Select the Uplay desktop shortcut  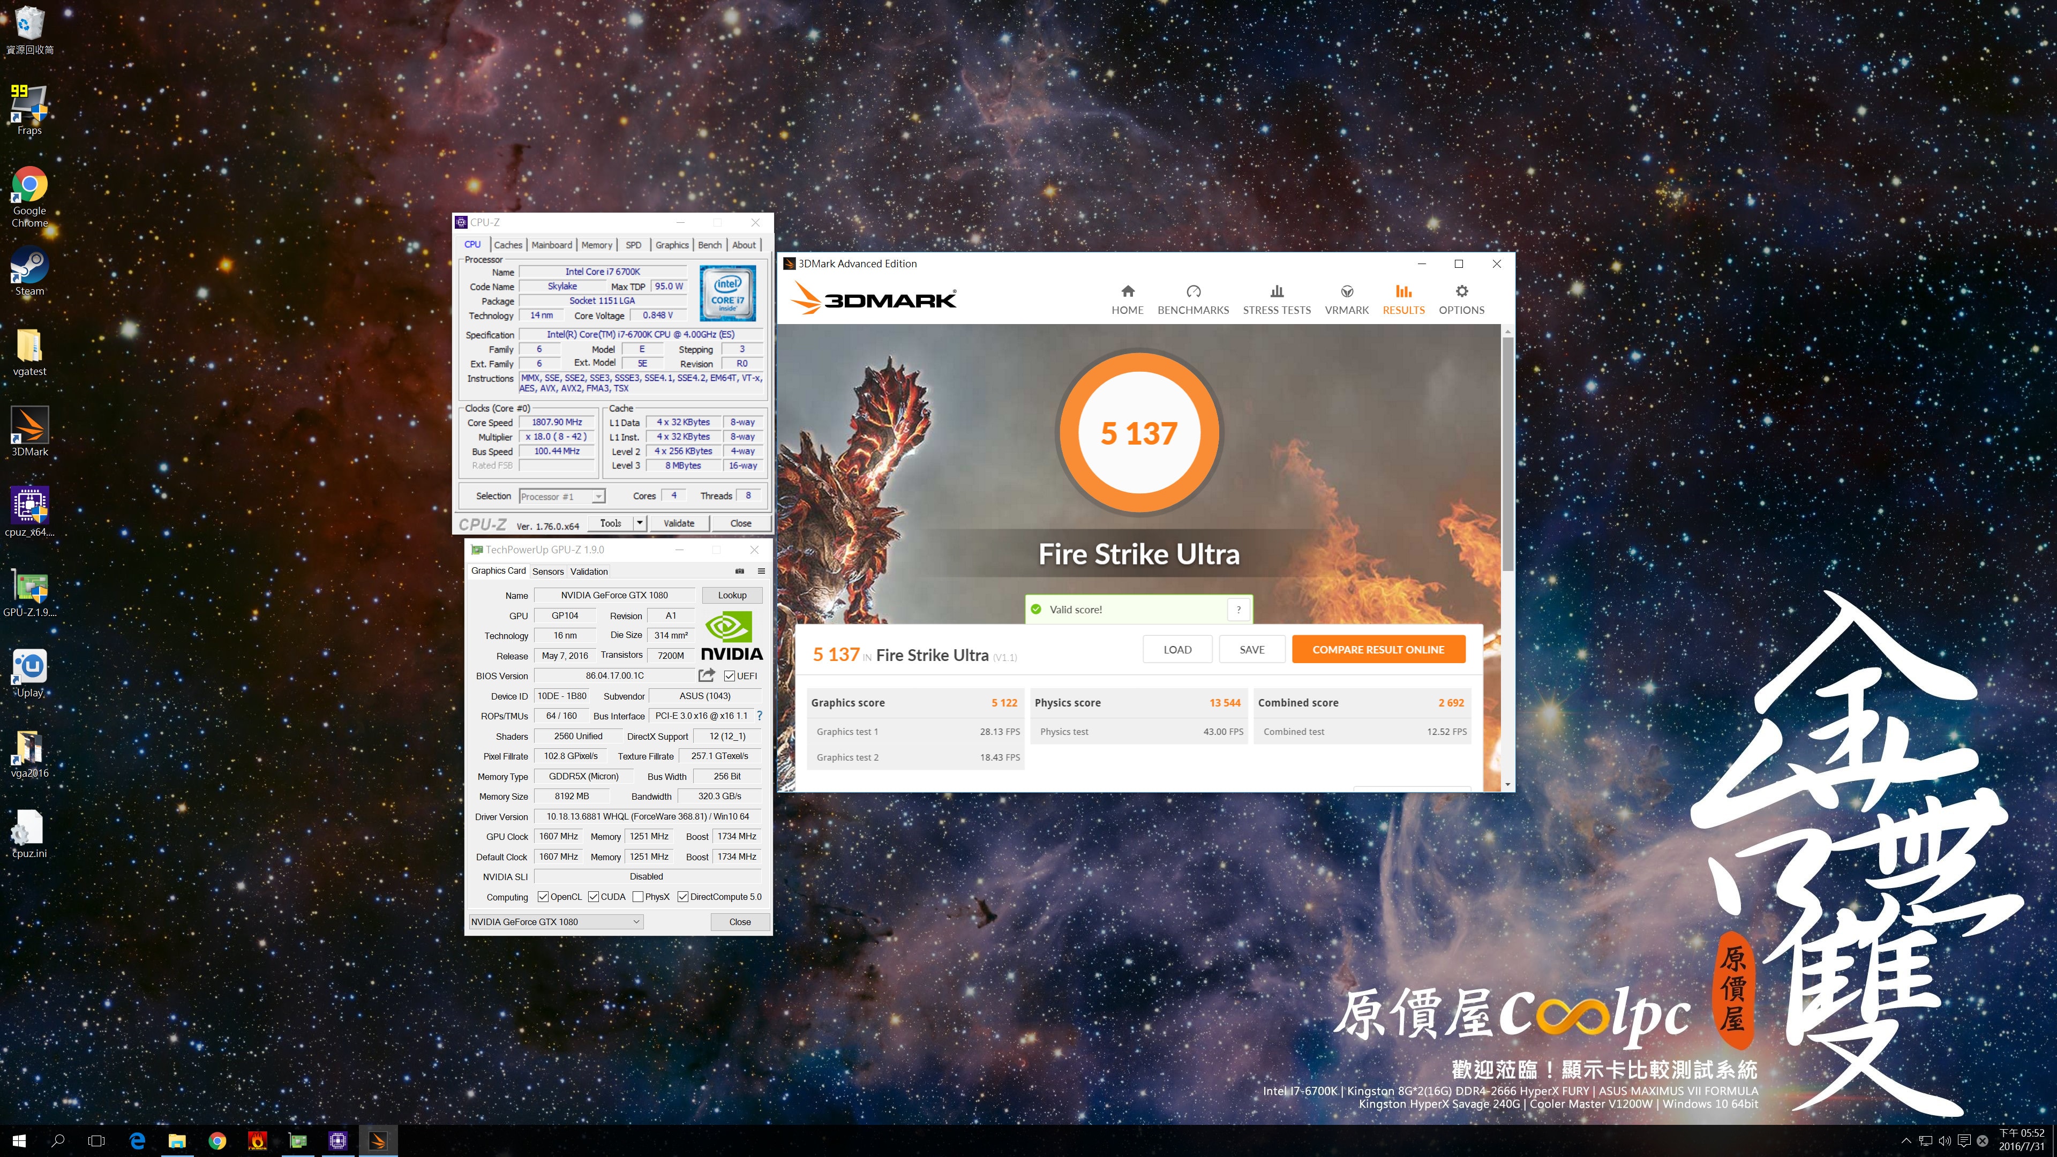tap(29, 672)
